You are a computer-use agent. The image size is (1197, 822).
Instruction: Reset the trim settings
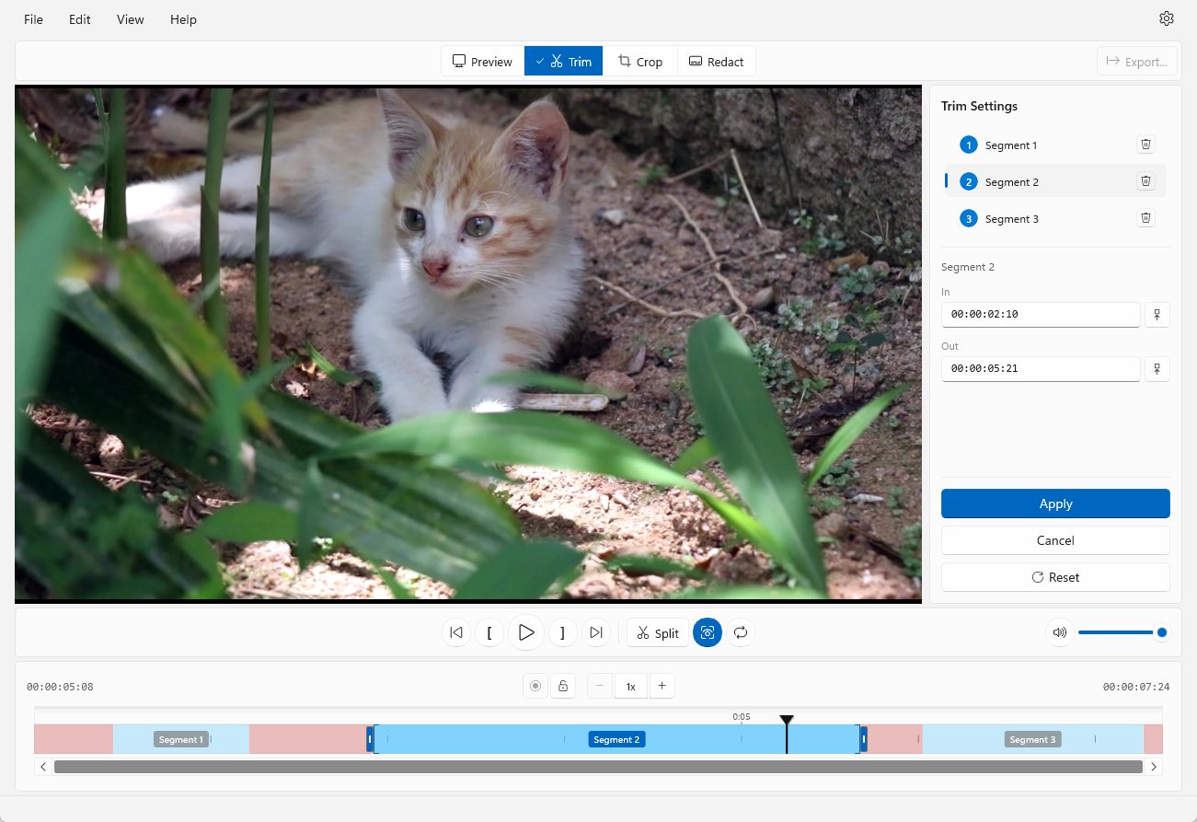pyautogui.click(x=1055, y=577)
